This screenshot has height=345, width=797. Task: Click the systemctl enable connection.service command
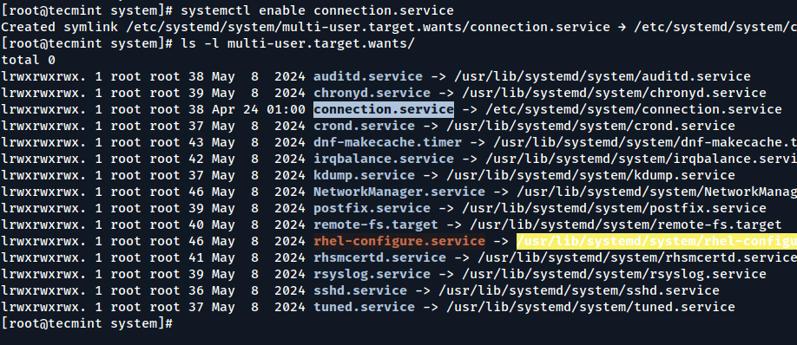317,10
